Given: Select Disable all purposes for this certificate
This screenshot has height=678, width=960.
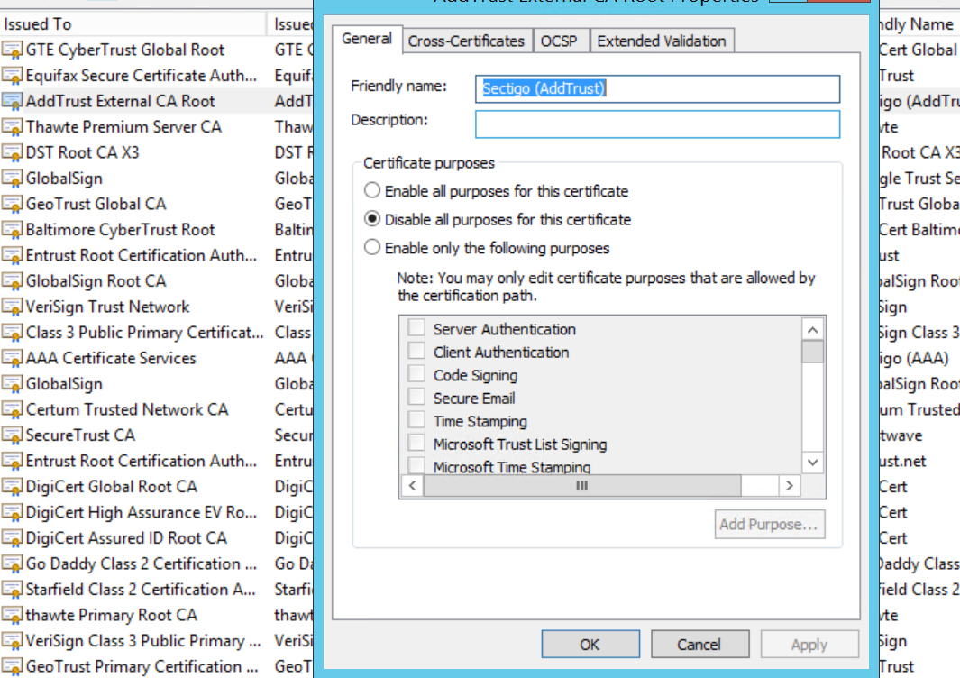Looking at the screenshot, I should pyautogui.click(x=372, y=219).
